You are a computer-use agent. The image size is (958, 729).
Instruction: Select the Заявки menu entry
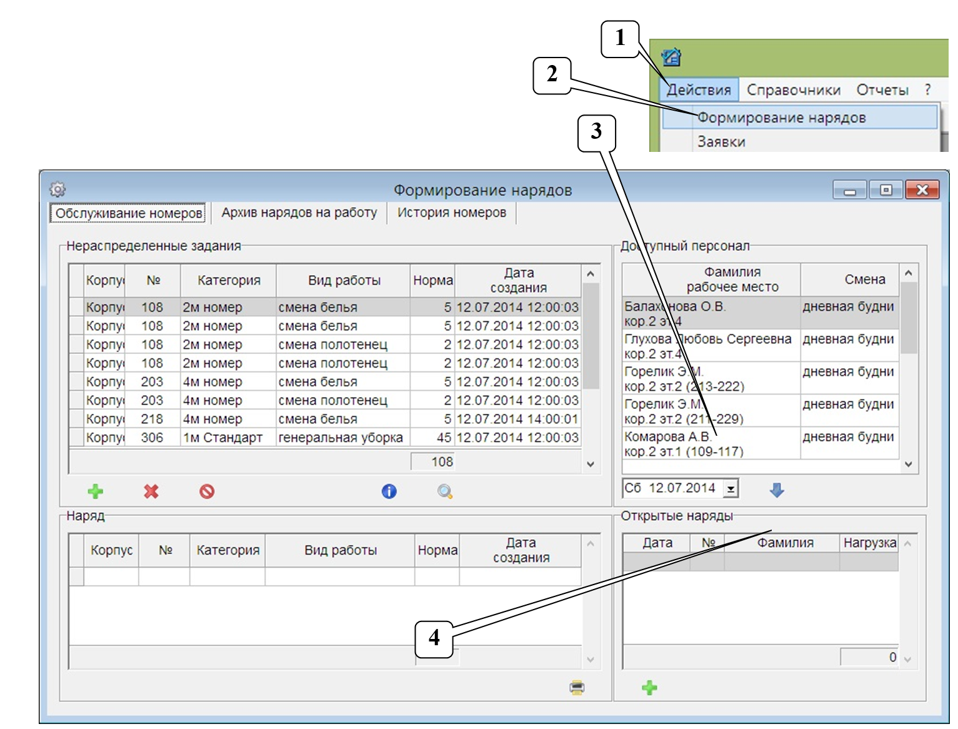[721, 142]
